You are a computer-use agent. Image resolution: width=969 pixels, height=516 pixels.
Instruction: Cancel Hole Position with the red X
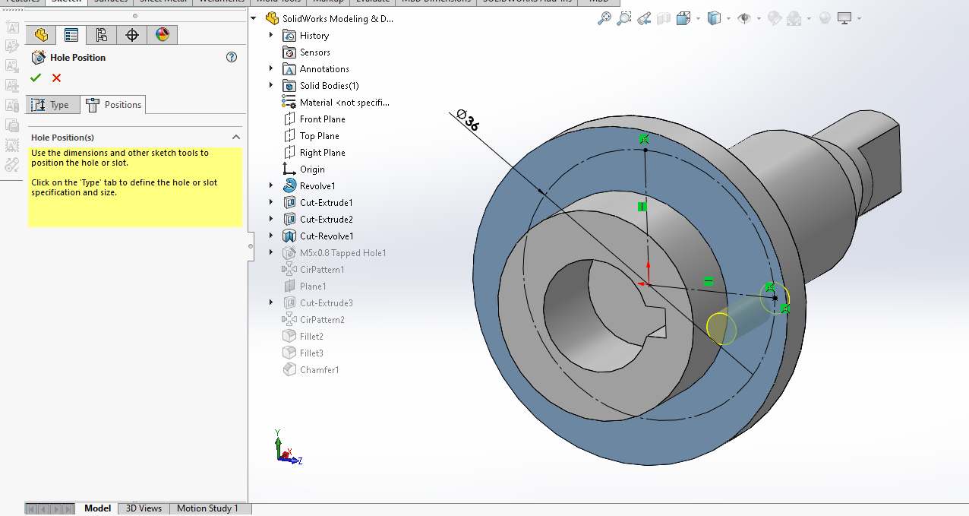click(x=56, y=78)
